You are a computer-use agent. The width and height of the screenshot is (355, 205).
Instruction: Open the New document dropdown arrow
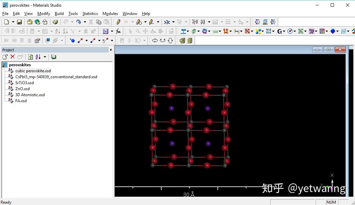(13, 22)
